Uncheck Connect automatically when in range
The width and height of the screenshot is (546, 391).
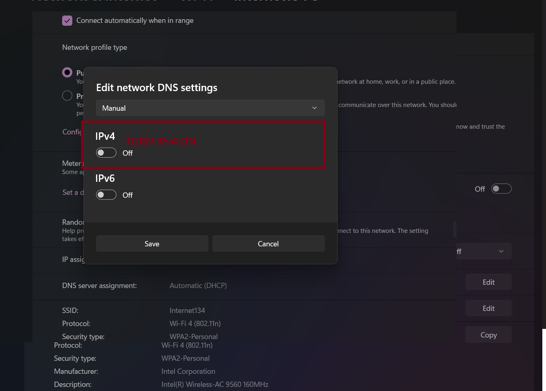[67, 20]
